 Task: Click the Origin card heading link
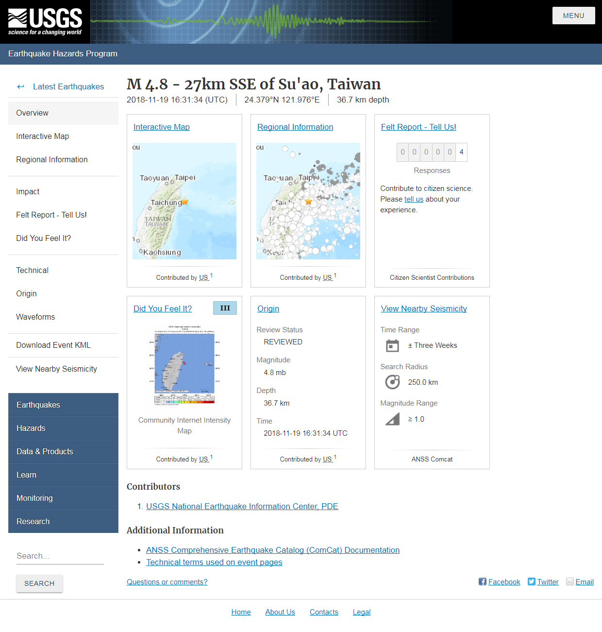click(x=268, y=308)
